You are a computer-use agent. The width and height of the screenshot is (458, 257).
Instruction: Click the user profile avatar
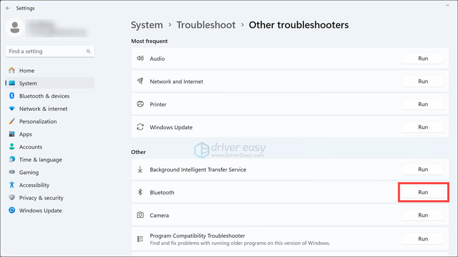(15, 27)
